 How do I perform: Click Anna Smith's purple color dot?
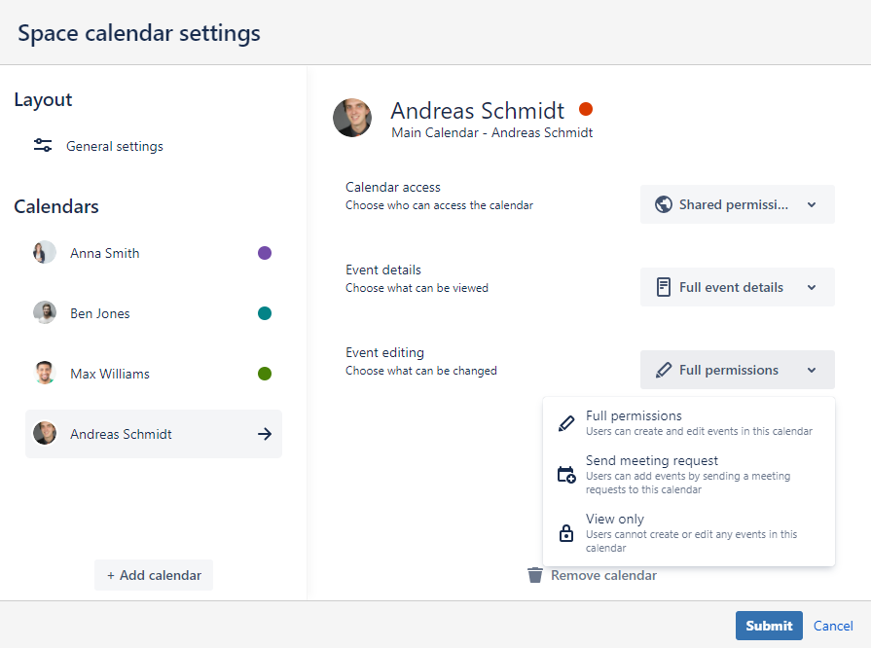click(x=265, y=253)
